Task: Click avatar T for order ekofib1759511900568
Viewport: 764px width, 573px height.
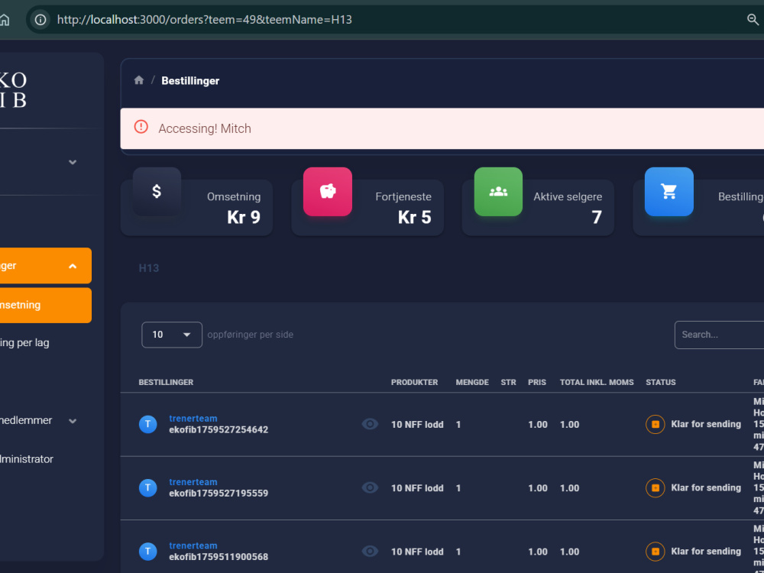Action: [147, 552]
